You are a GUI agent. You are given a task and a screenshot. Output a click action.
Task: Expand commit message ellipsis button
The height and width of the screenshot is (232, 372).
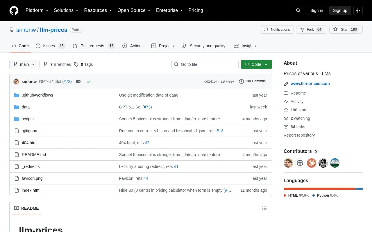[x=78, y=81]
